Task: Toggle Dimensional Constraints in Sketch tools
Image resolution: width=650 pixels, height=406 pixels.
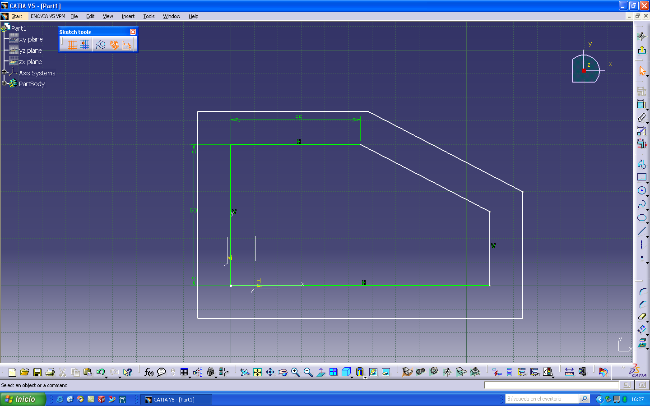Action: pyautogui.click(x=127, y=44)
